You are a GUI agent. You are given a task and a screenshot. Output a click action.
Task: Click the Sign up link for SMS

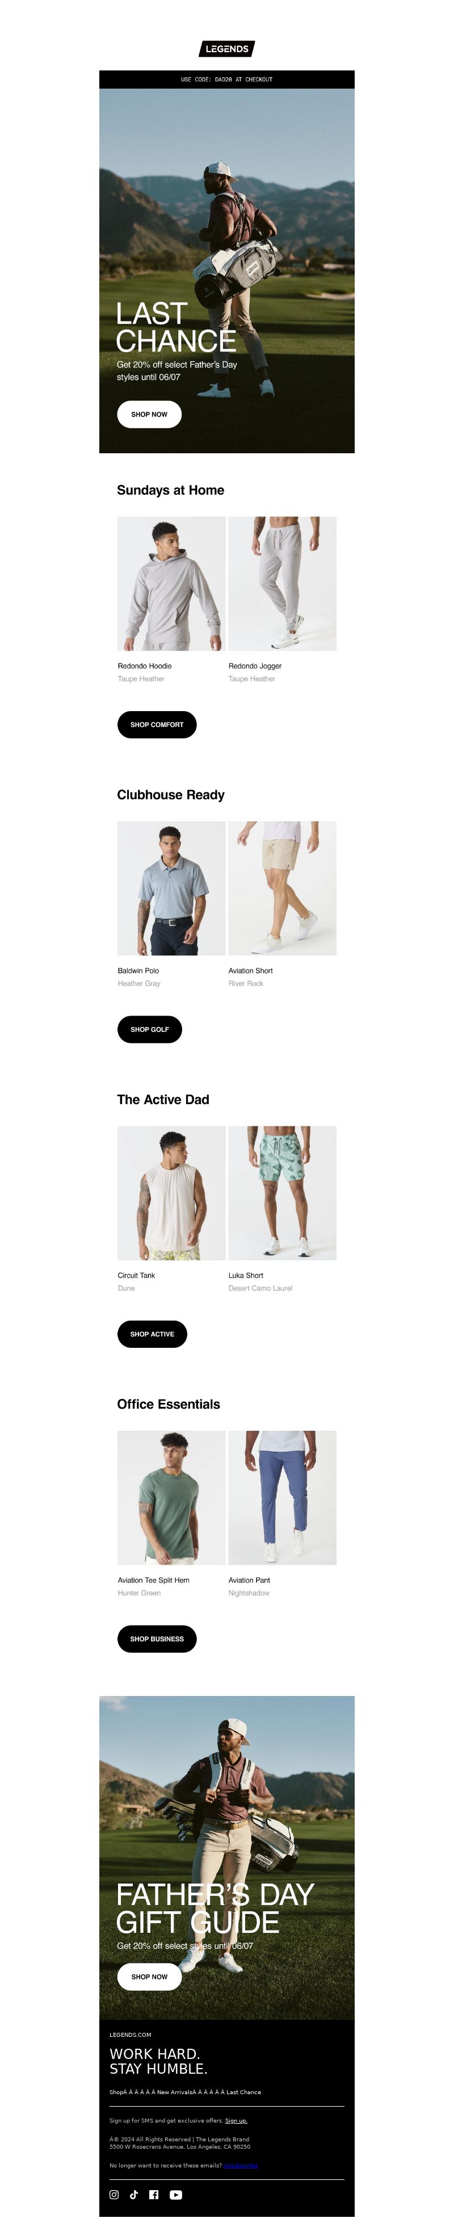236,2120
